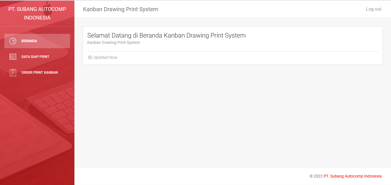Open the BERANDA menu item
This screenshot has height=185, width=391.
pyautogui.click(x=29, y=41)
